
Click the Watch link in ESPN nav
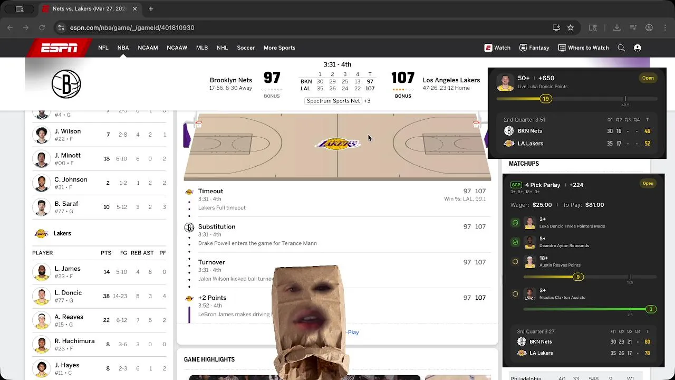tap(497, 47)
